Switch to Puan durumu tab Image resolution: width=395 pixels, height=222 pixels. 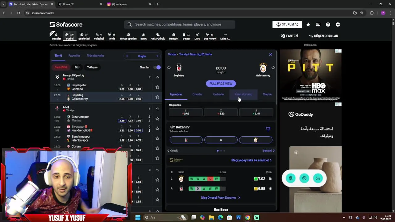[x=243, y=94]
